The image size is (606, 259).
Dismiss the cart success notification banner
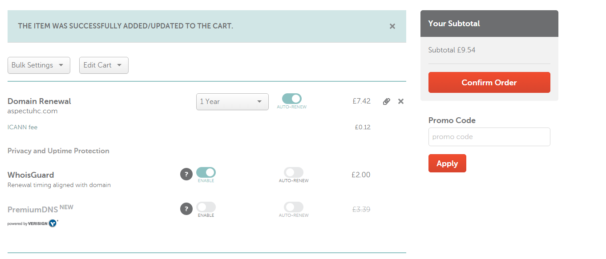392,26
